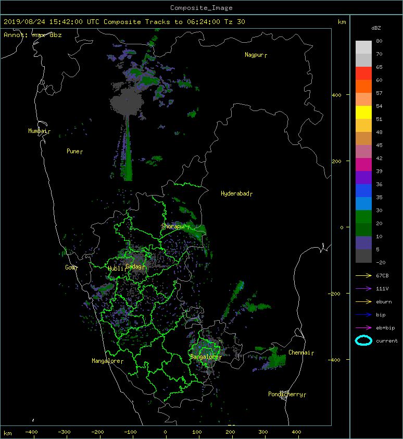Screen dimensions: 403x439
Task: Click the Goa label on the coast
Action: (71, 267)
